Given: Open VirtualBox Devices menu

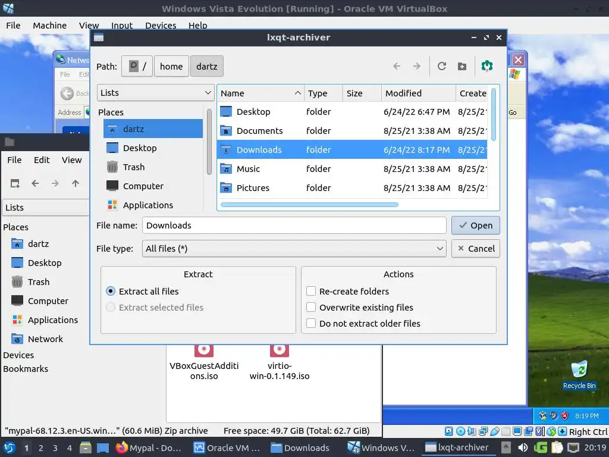Looking at the screenshot, I should tap(161, 26).
